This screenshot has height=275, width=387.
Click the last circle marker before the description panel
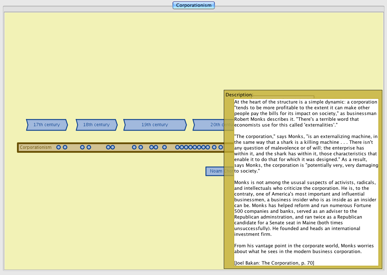[221, 147]
